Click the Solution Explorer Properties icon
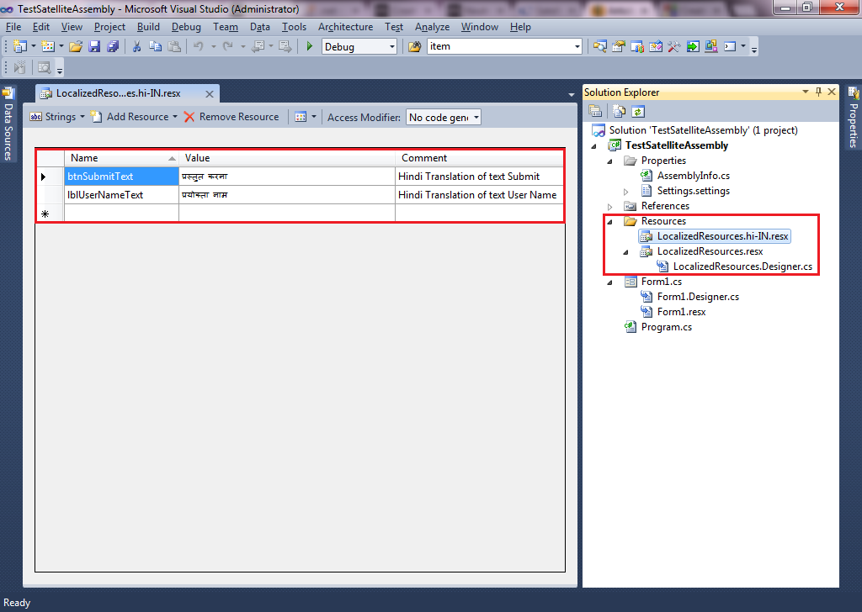 (x=595, y=112)
